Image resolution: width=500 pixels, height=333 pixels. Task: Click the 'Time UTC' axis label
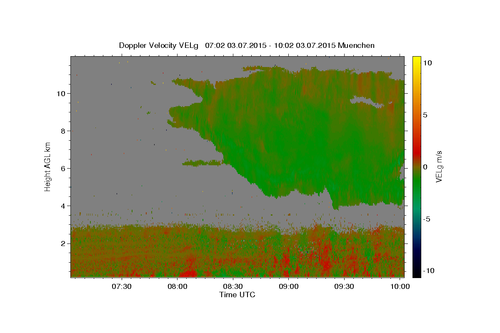[x=237, y=295]
